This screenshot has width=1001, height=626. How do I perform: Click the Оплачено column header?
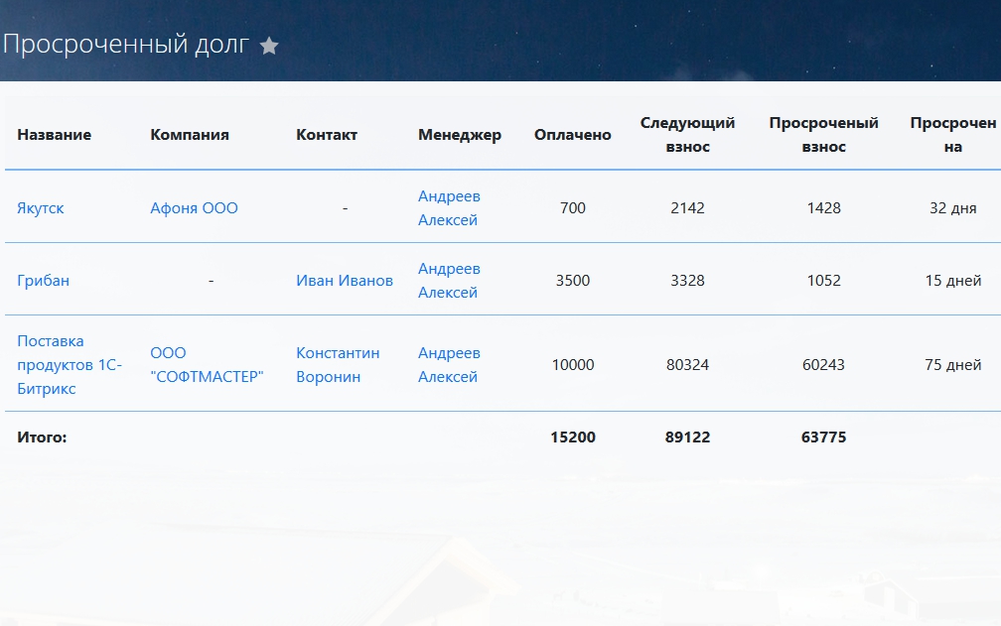click(x=573, y=135)
